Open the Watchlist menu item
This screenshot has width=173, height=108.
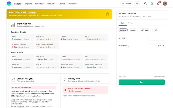pos(73,4)
